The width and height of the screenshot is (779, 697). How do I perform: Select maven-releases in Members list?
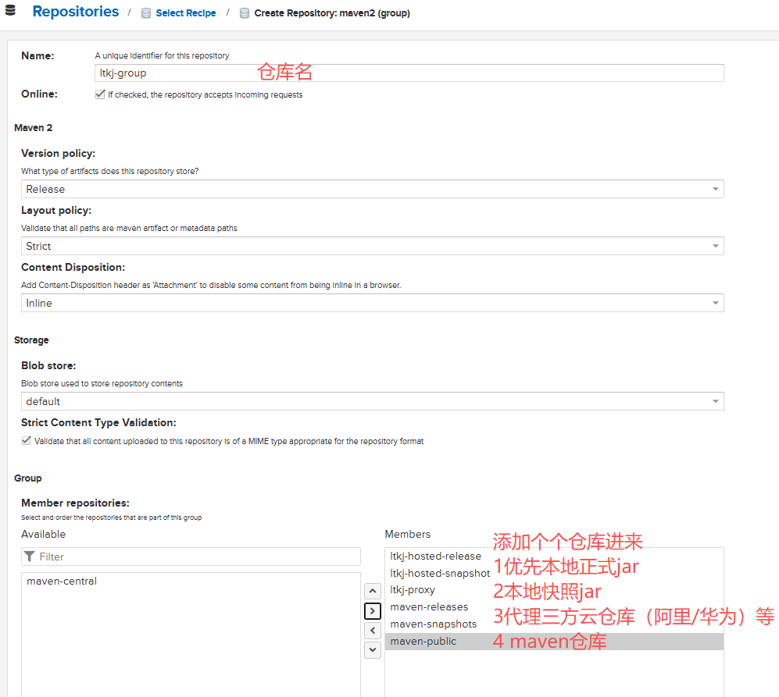coord(554,606)
